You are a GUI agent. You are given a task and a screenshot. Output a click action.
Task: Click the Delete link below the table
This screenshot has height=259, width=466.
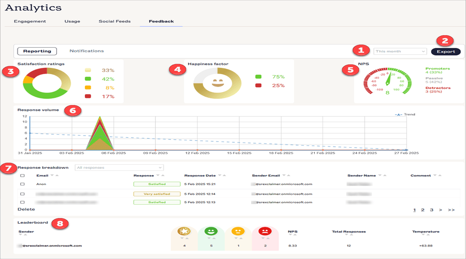26,209
